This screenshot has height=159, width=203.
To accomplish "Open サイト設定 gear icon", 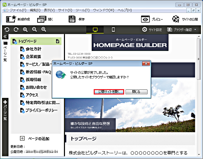I will (x=144, y=30).
